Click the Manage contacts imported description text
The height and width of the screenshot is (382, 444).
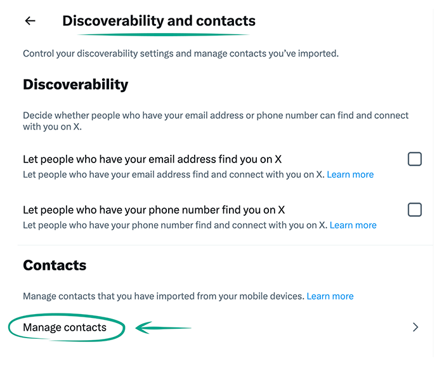coord(164,296)
